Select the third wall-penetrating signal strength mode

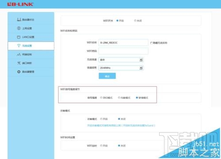137,98
